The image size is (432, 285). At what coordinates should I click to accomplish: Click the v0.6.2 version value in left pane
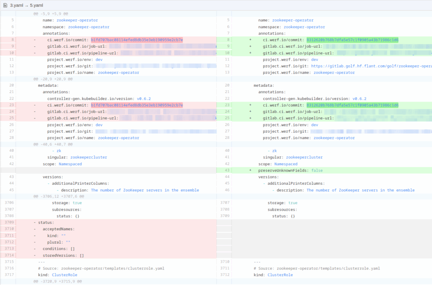point(143,99)
